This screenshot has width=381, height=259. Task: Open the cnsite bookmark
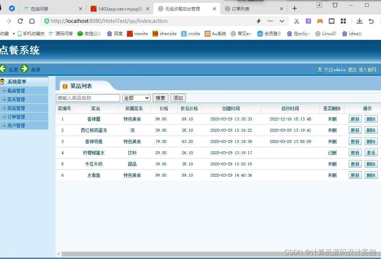pyautogui.click(x=191, y=34)
